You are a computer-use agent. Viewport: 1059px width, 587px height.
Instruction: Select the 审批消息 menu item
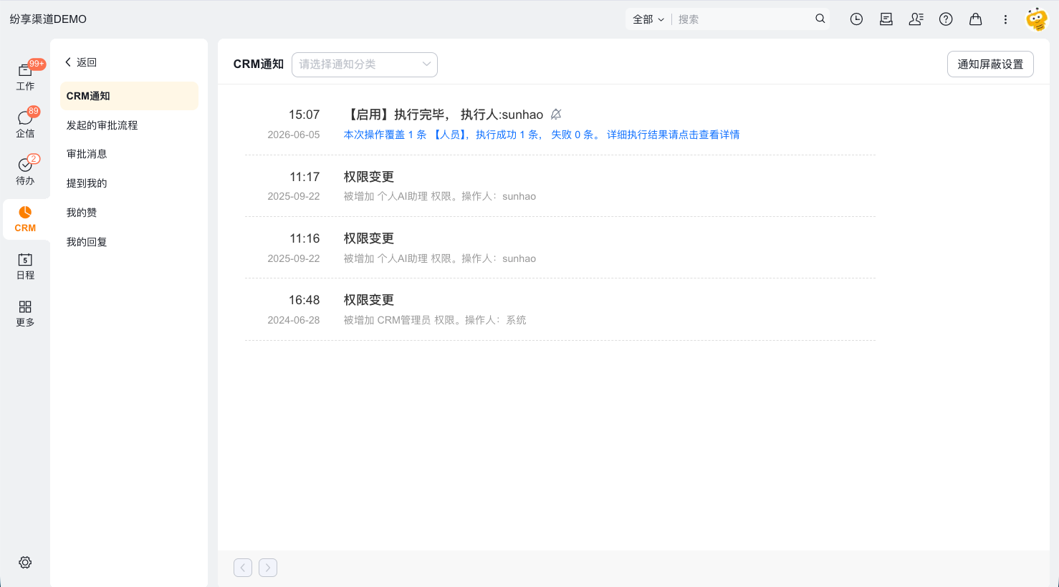[x=129, y=154]
